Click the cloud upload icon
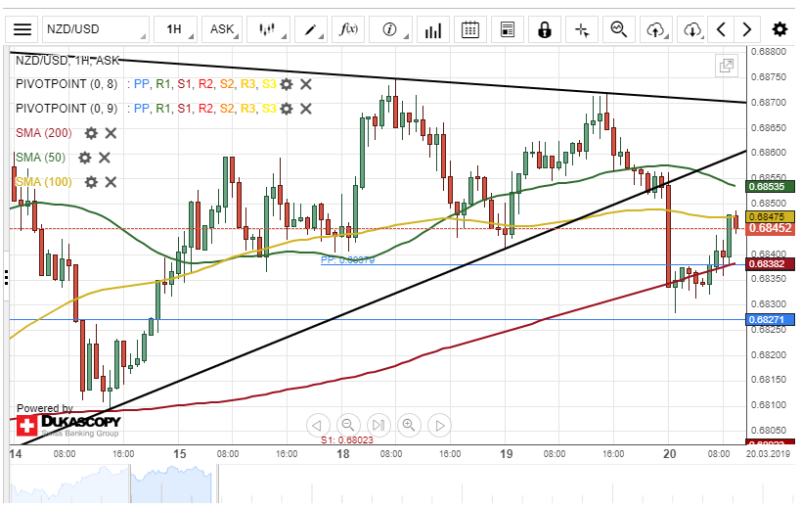 coord(655,29)
